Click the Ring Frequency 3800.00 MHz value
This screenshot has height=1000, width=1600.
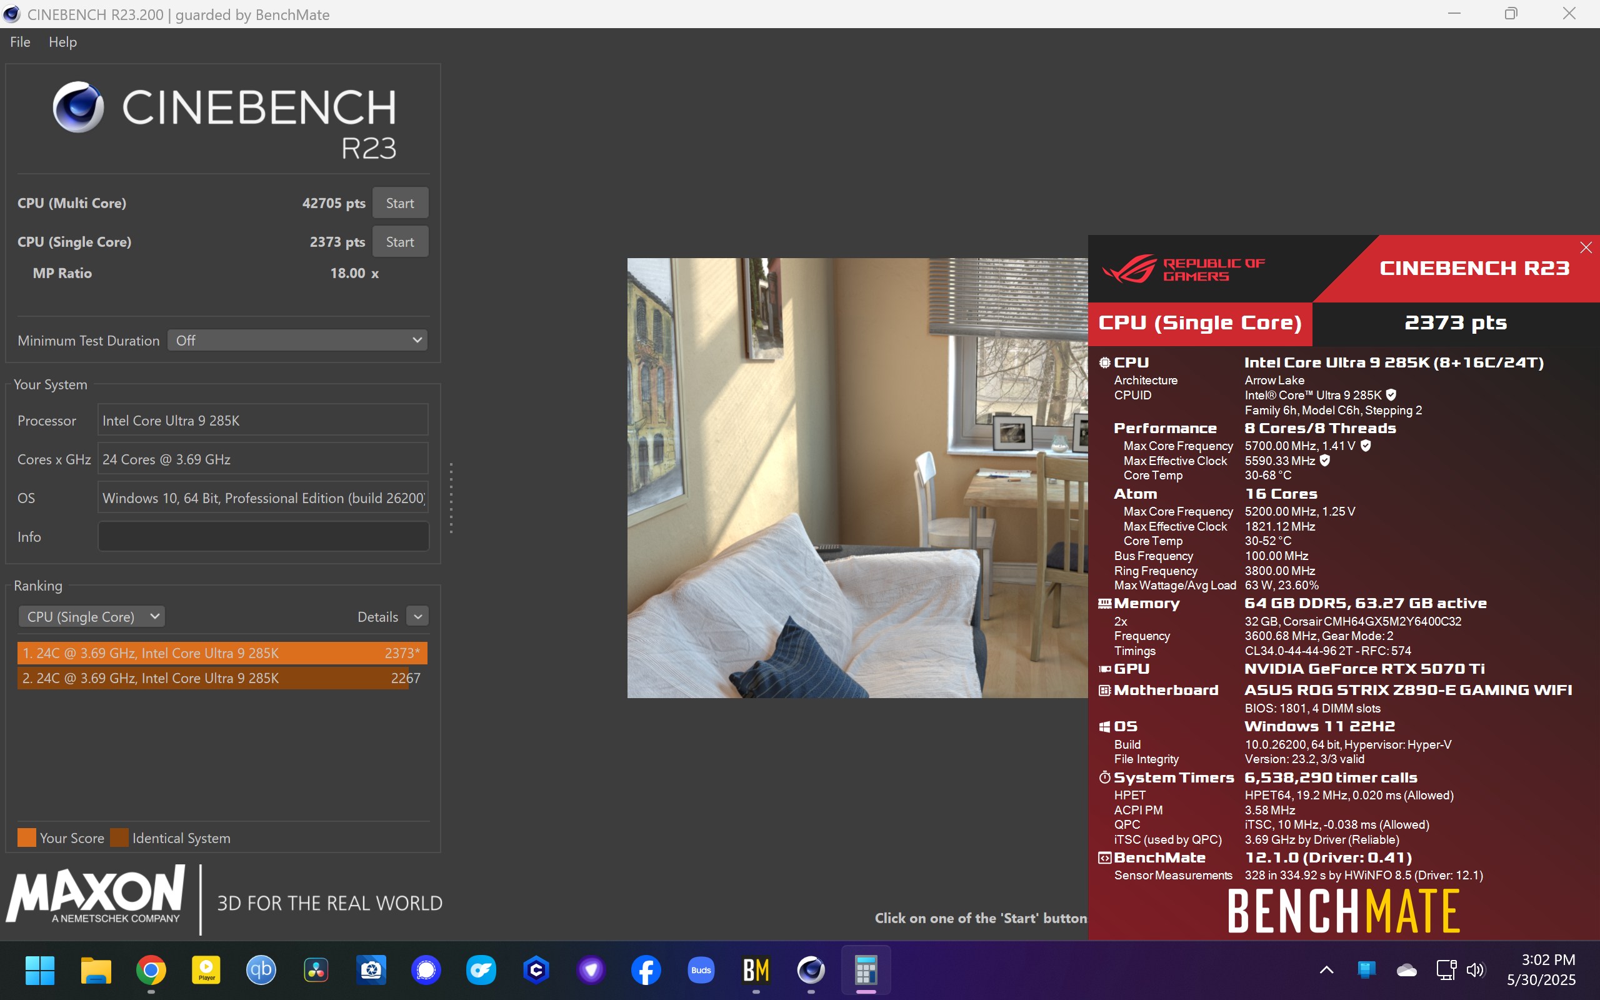point(1280,571)
